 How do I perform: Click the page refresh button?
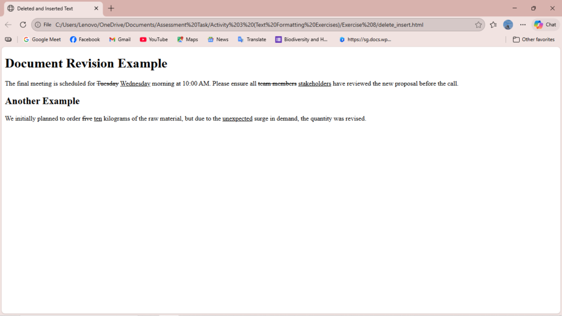23,25
